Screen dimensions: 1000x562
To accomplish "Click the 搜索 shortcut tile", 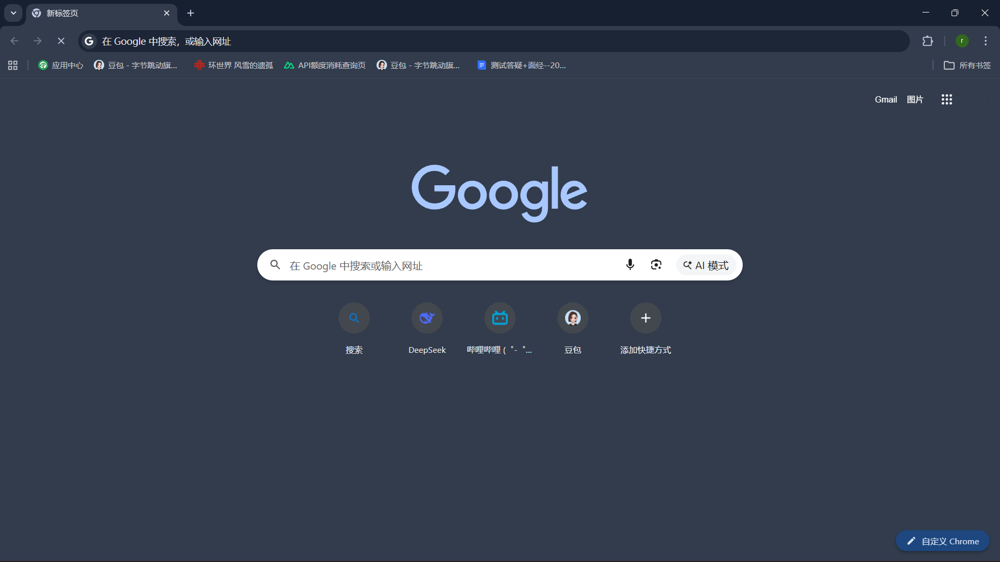I will tap(354, 318).
